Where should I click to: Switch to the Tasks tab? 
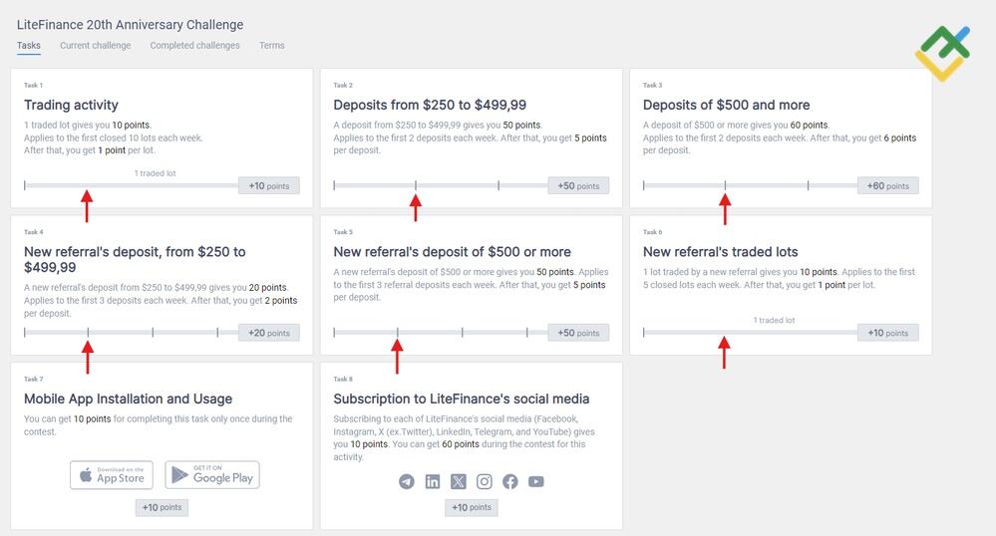[x=29, y=46]
